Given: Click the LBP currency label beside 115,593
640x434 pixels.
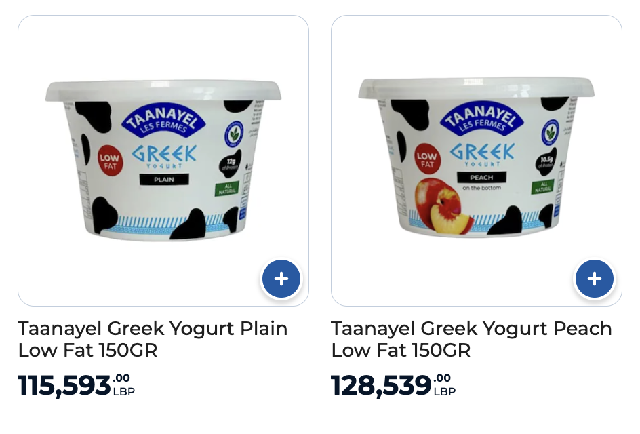Looking at the screenshot, I should tap(123, 391).
